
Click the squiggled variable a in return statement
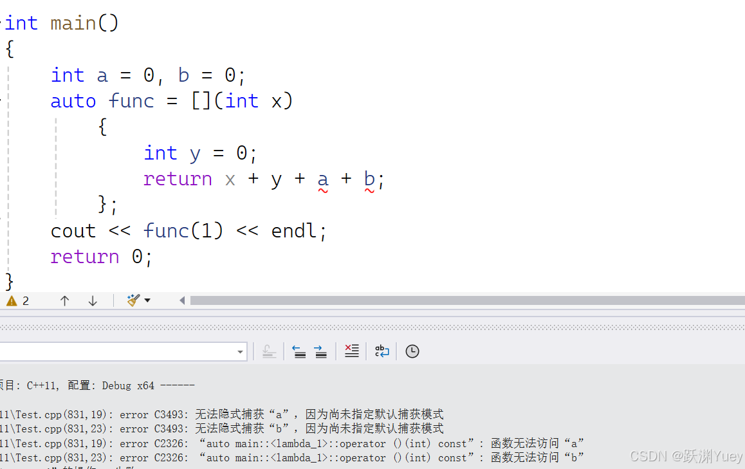pyautogui.click(x=323, y=179)
